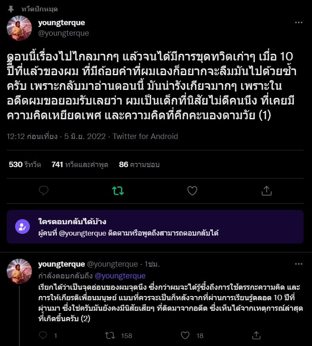Like the main tweet with heart icon
This screenshot has width=312, height=346.
192,191
